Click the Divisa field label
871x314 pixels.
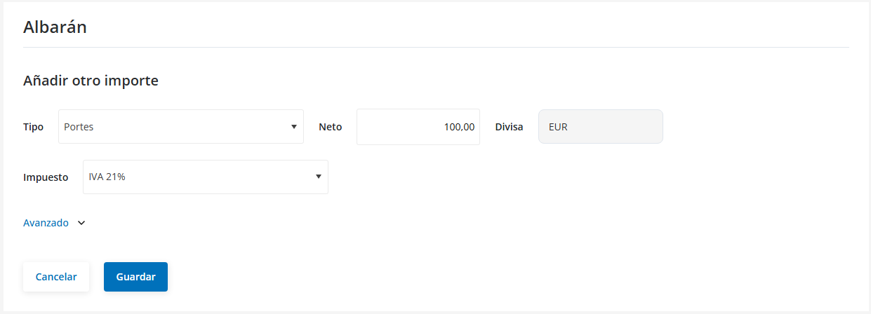click(x=509, y=127)
